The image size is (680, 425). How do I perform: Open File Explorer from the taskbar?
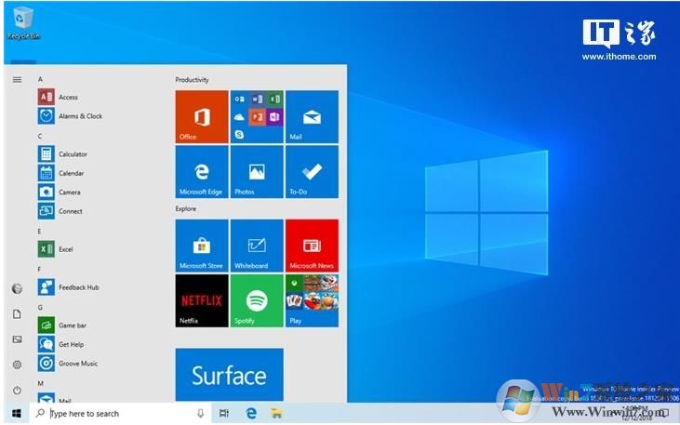pos(276,413)
